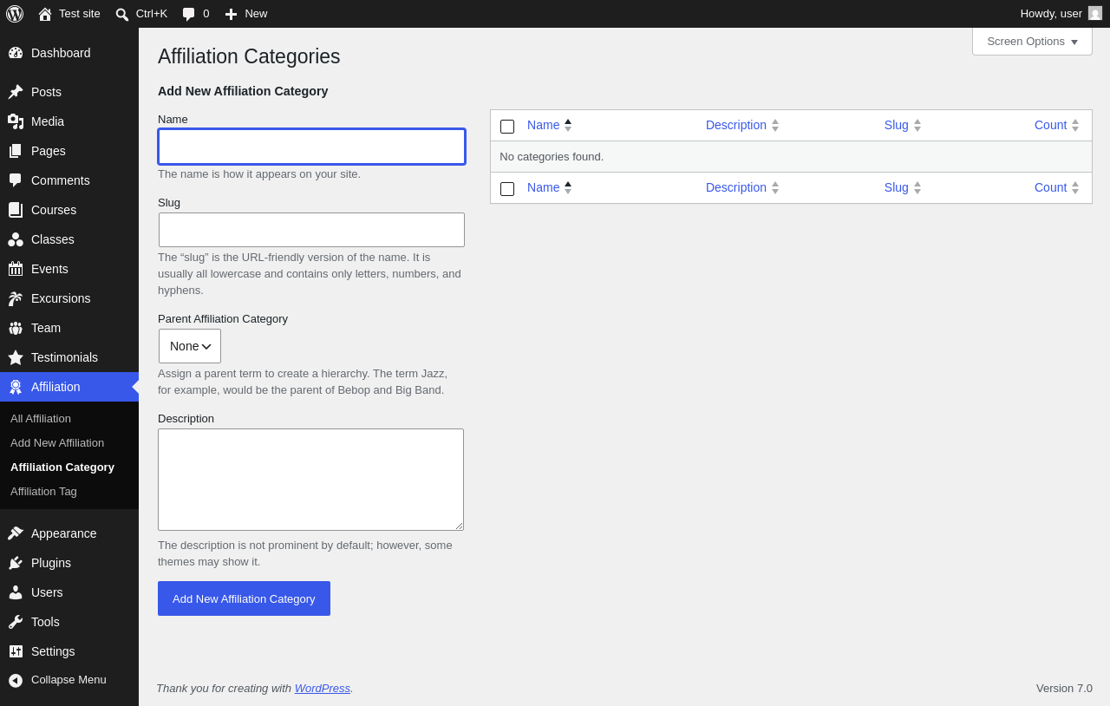The image size is (1110, 706).
Task: Expand the Screen Options panel
Action: (x=1032, y=42)
